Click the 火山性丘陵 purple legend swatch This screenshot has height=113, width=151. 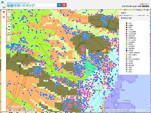click(127, 34)
